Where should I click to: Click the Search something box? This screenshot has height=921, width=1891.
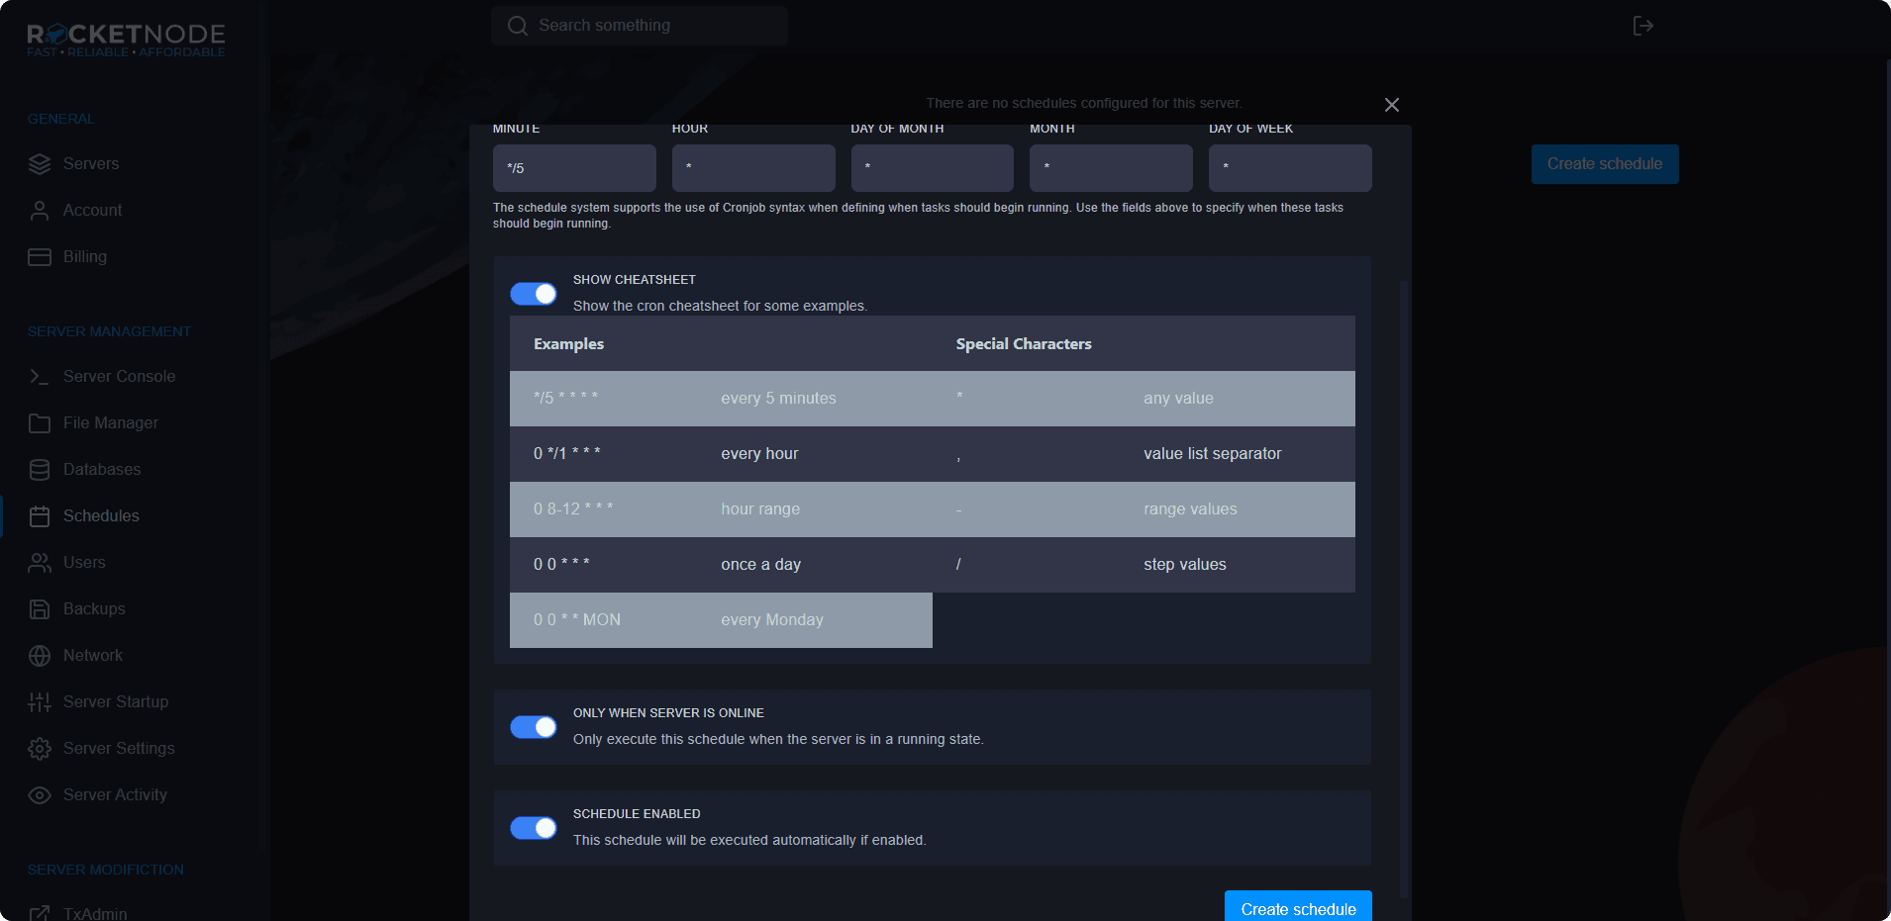pyautogui.click(x=640, y=26)
